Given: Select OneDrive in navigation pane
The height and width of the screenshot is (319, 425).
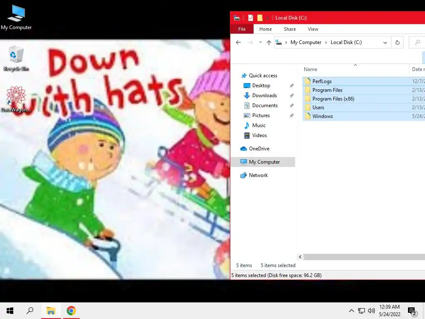Looking at the screenshot, I should tap(259, 149).
